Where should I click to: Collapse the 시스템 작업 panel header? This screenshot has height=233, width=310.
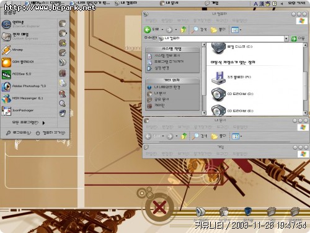click(172, 49)
